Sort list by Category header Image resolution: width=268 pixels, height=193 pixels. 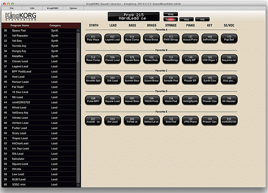[x=55, y=25]
